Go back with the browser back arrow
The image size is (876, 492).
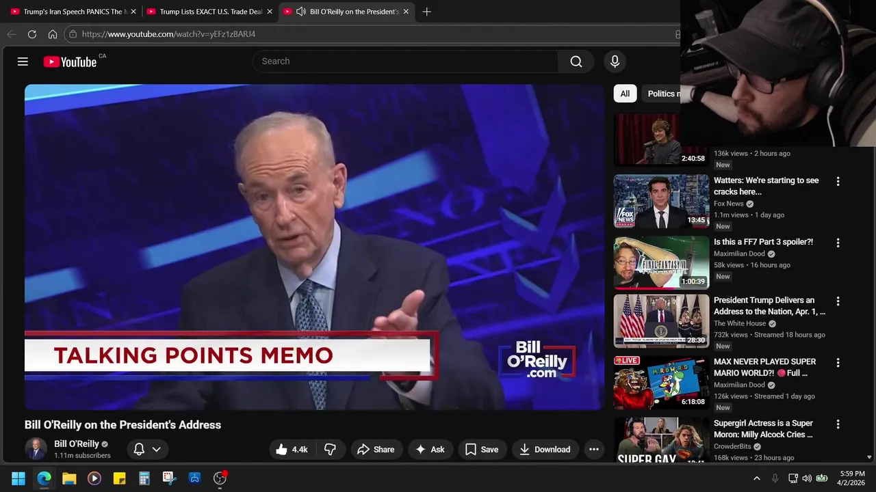coord(12,34)
